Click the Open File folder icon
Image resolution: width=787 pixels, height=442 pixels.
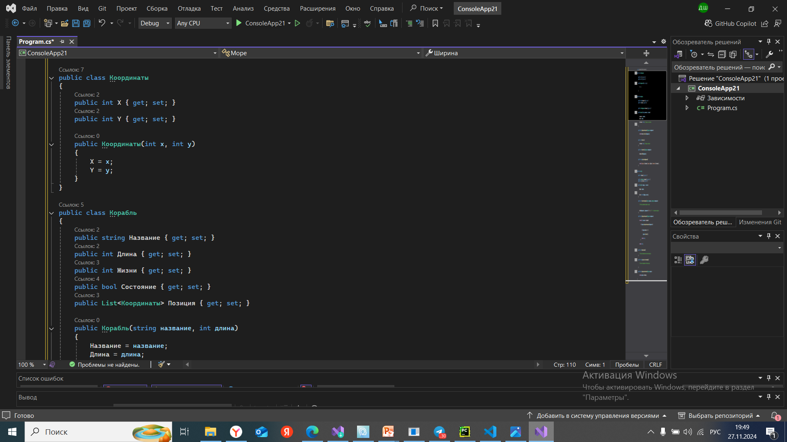pyautogui.click(x=64, y=23)
